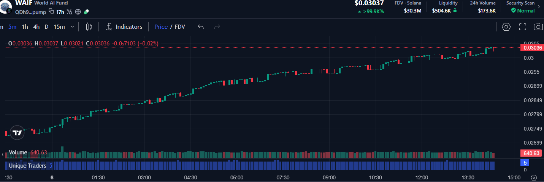This screenshot has height=182, width=544.
Task: Click the WAIF token logo
Action: pos(5,7)
